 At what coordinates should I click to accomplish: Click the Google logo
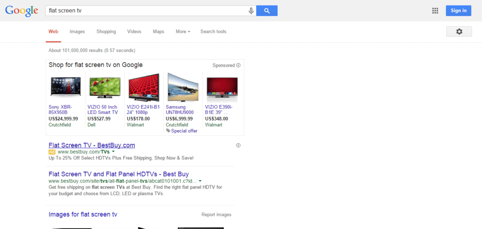[22, 11]
